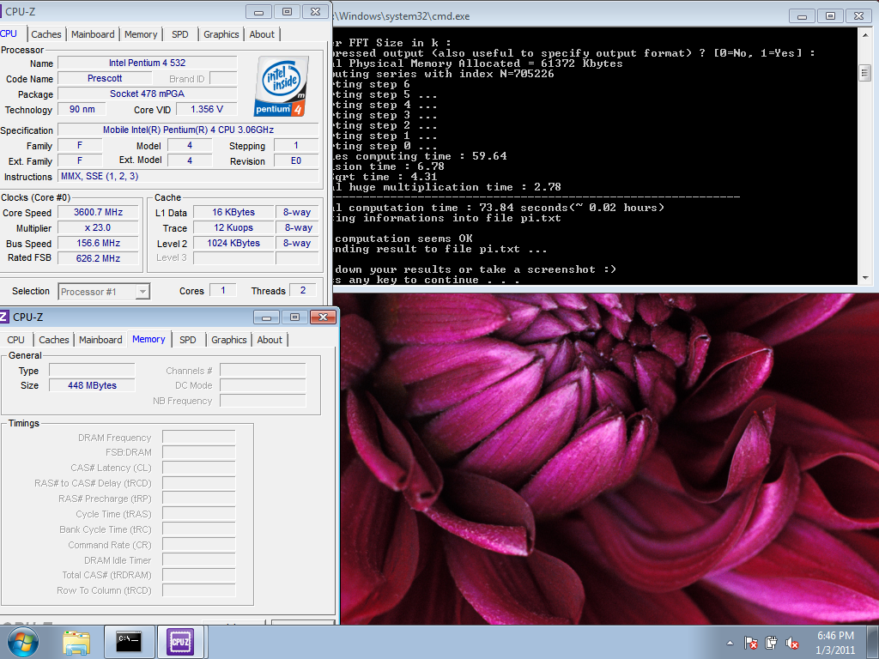Open Processor #1 selection dropdown
Viewport: 879px width, 659px height.
(104, 292)
